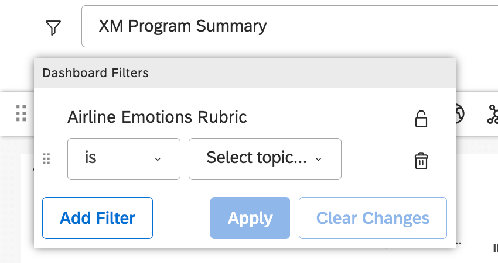
Task: Click the Airline Emotions Rubric label
Action: coord(157,117)
